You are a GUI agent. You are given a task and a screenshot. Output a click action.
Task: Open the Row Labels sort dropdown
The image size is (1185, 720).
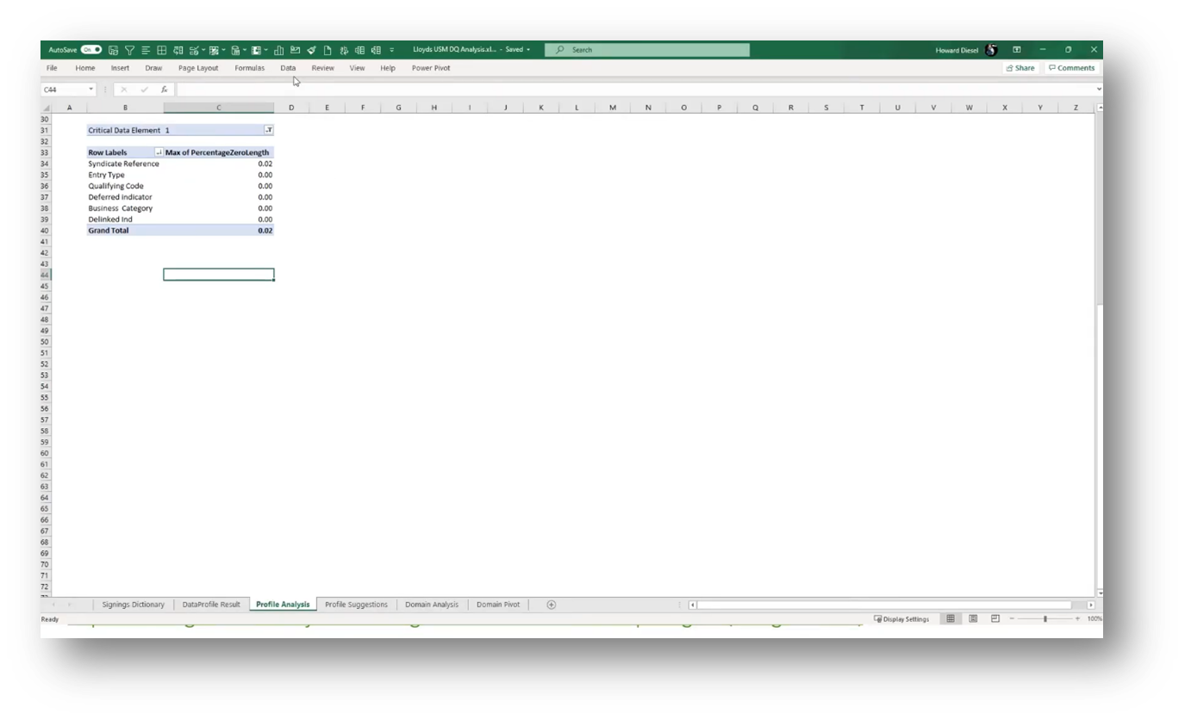click(x=159, y=152)
